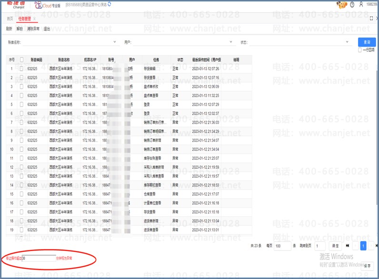Click the 任务 column header

click(x=156, y=59)
